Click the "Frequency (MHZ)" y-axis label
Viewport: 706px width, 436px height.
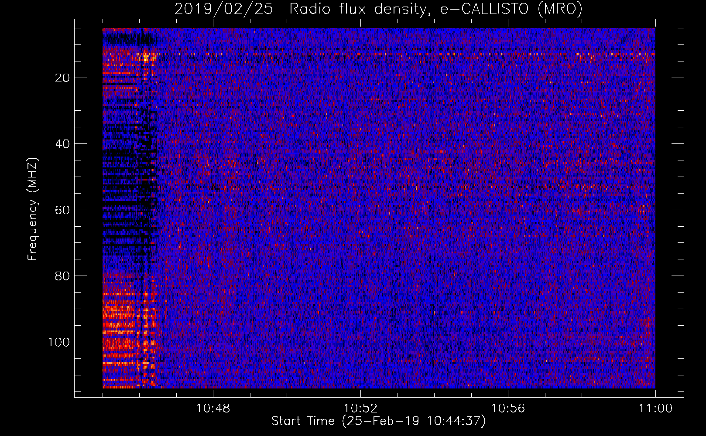[x=33, y=209]
